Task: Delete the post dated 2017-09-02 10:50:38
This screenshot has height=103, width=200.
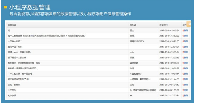Action: point(185,68)
